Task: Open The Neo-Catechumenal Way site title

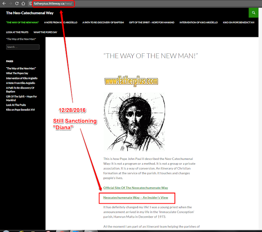Action: (30, 13)
